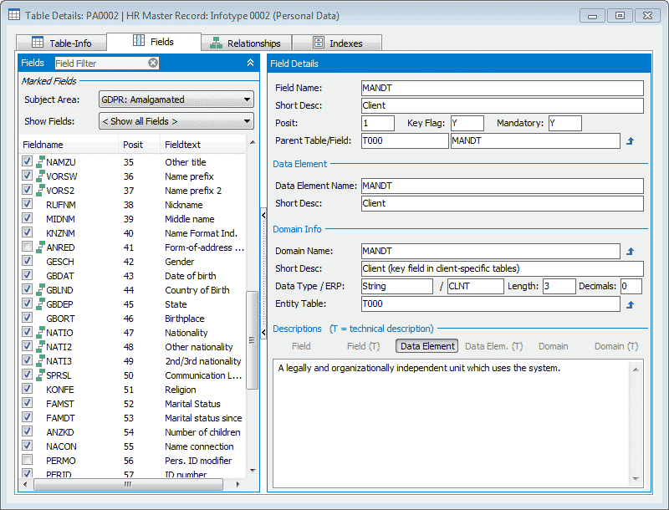Click the Field Name input containing MANDT

click(503, 88)
